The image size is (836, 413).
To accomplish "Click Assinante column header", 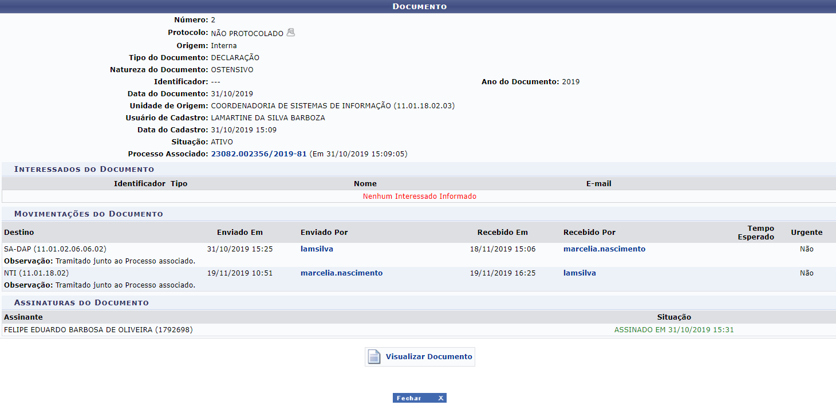I will (23, 317).
